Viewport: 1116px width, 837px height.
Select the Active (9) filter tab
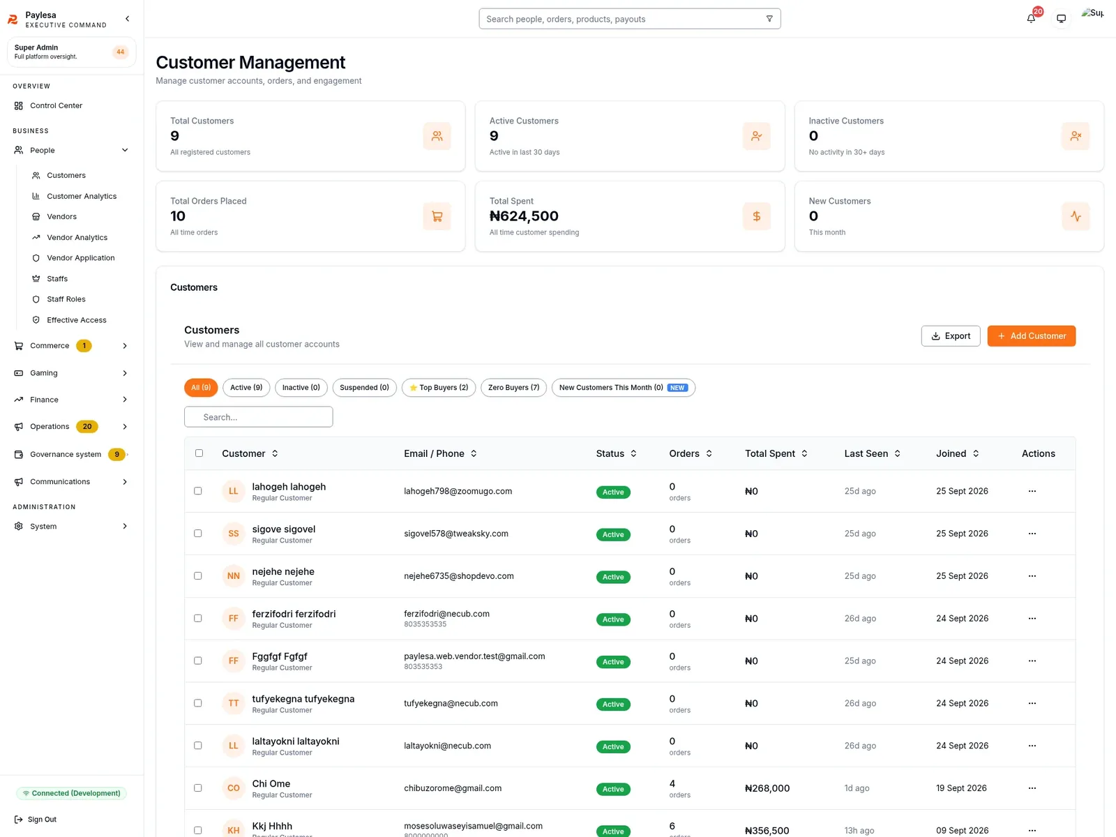point(246,388)
